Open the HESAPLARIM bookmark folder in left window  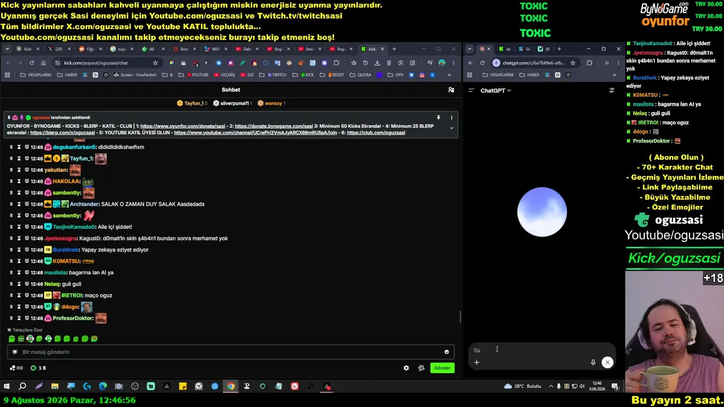tap(35, 75)
